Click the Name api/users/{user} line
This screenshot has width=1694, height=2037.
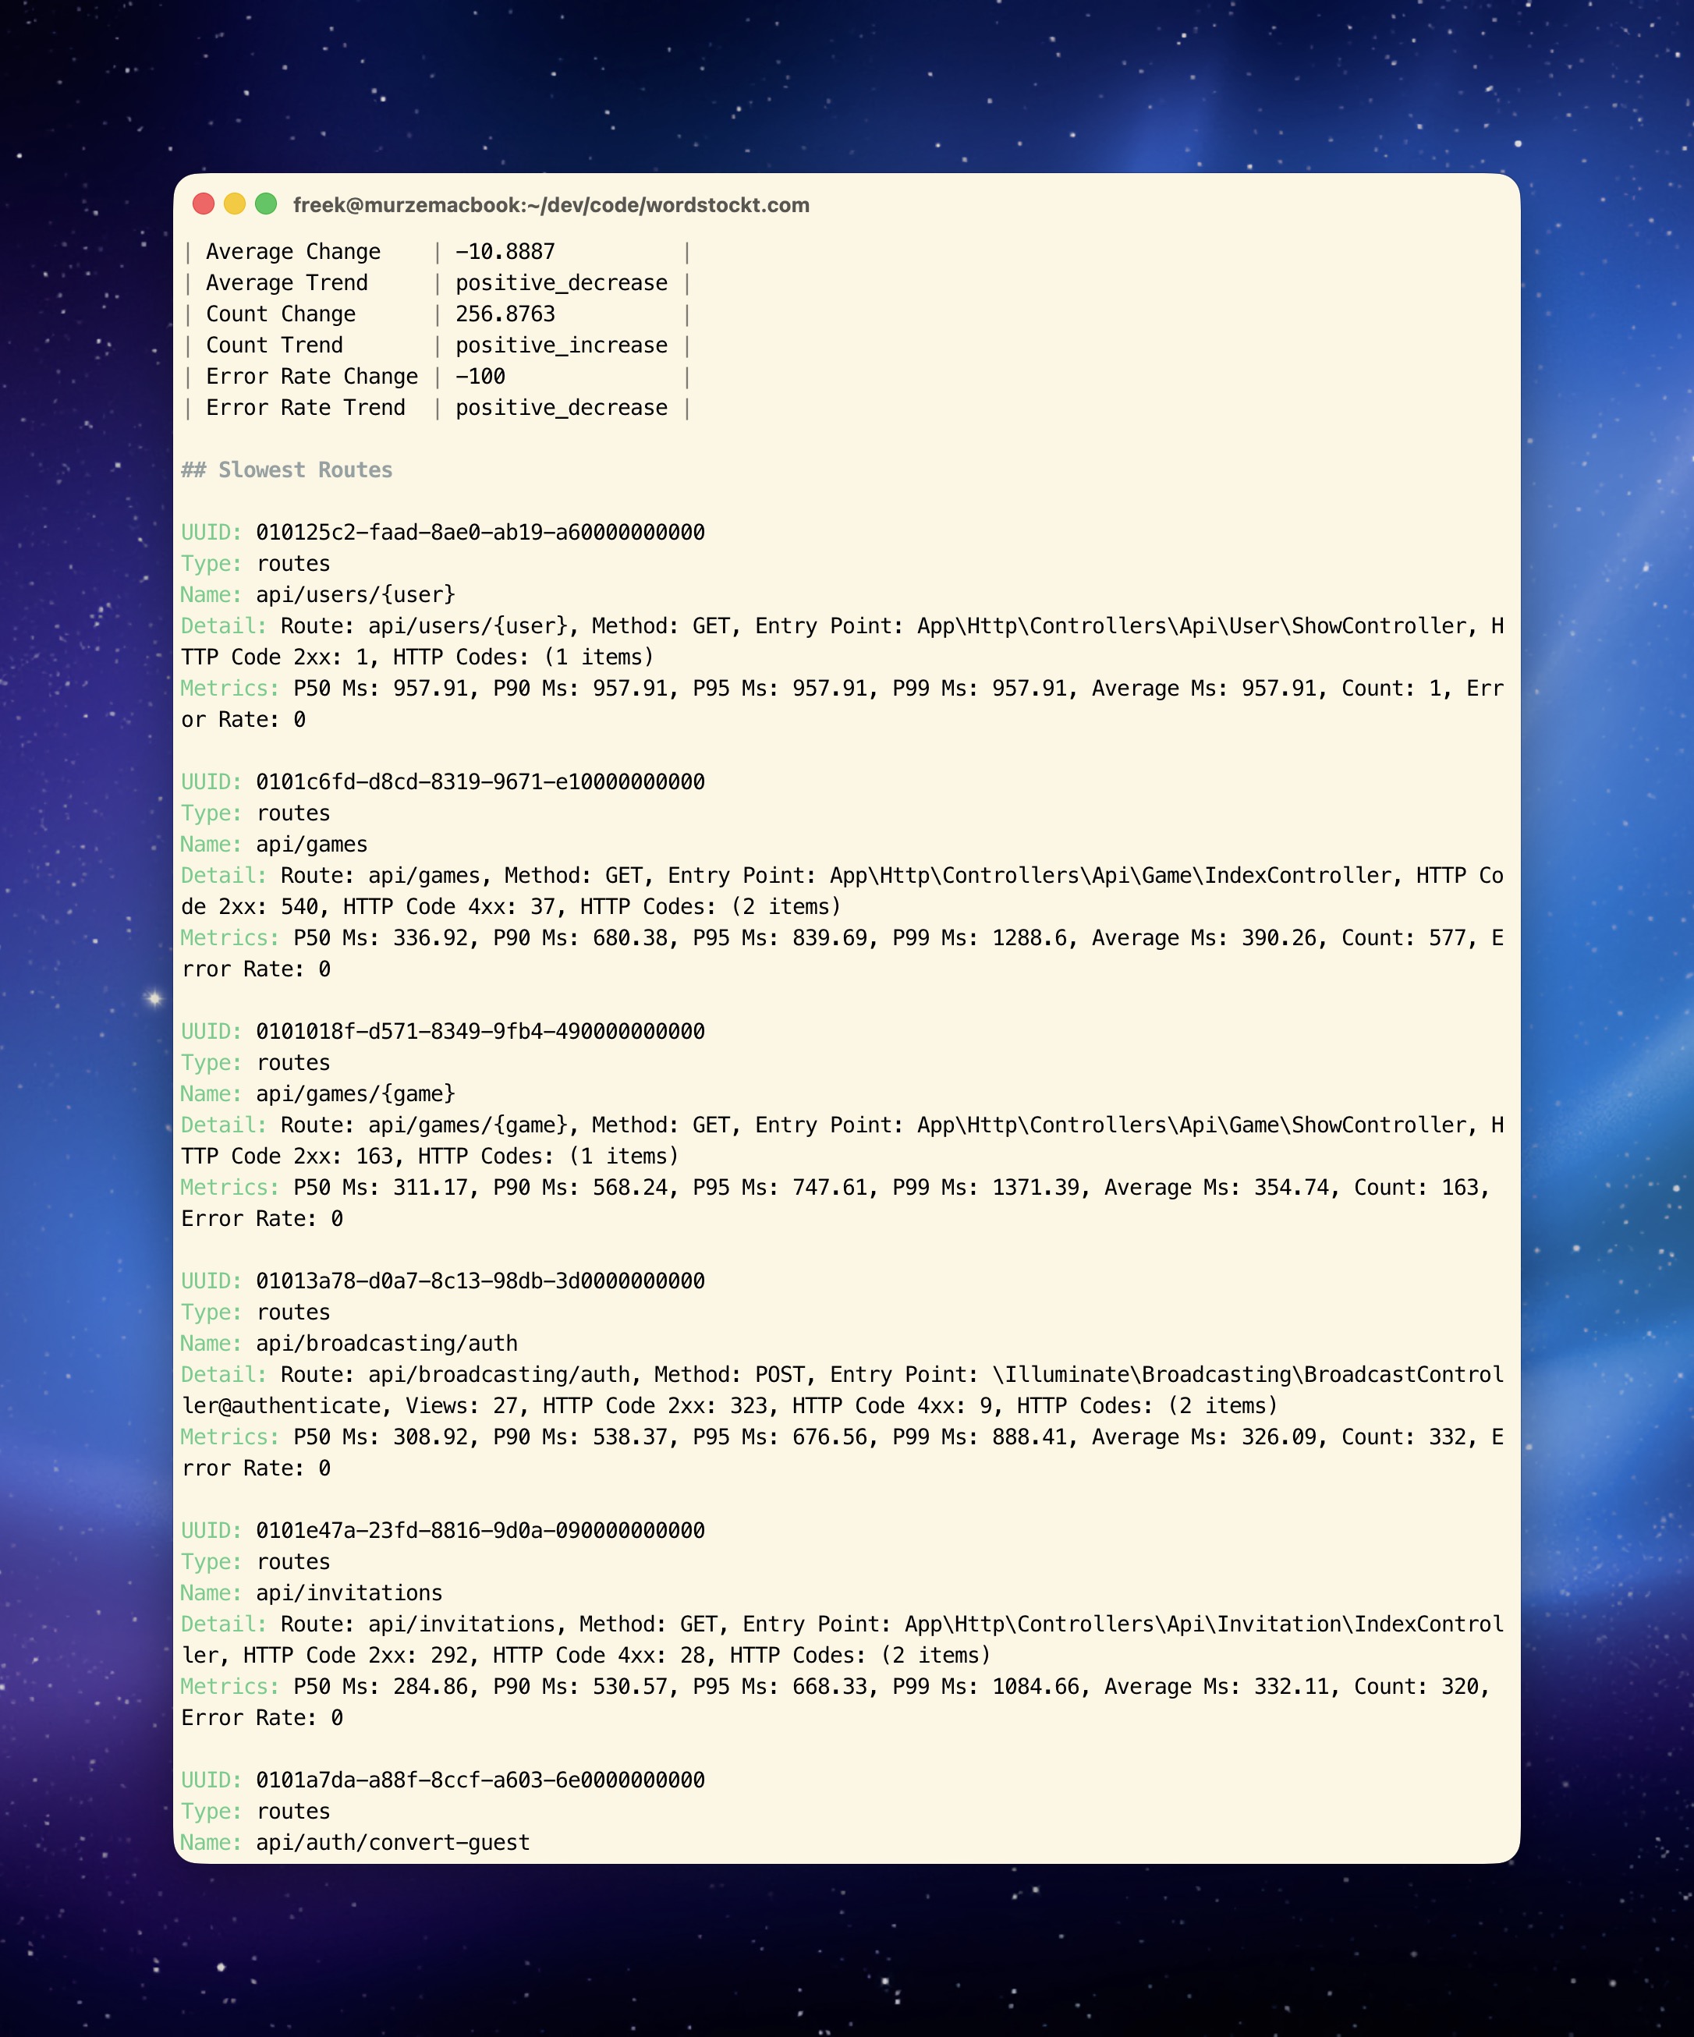click(x=355, y=594)
